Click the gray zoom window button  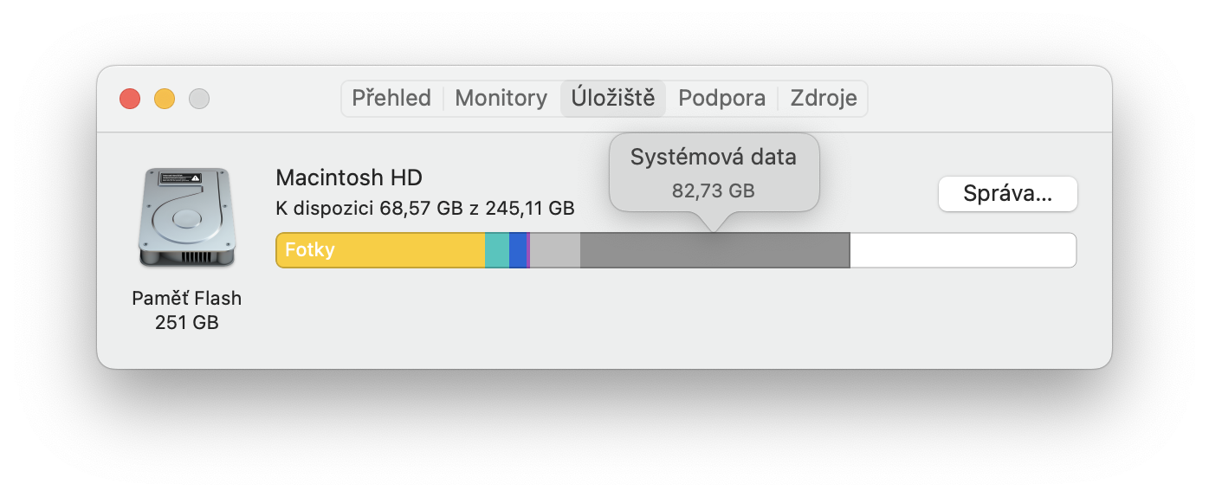[199, 99]
